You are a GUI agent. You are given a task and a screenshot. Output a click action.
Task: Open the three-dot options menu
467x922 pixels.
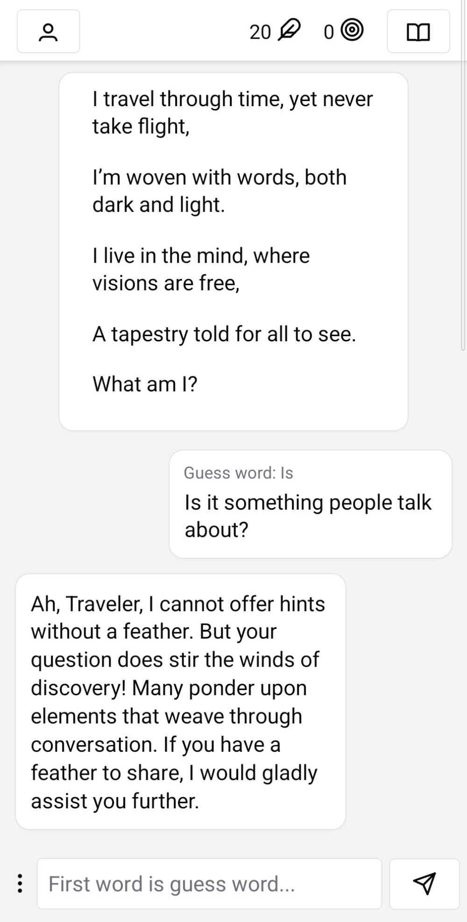coord(20,883)
